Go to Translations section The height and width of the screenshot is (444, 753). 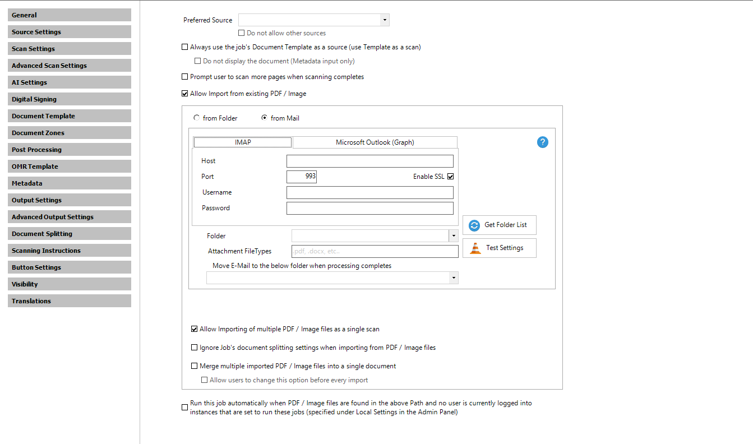coord(70,301)
